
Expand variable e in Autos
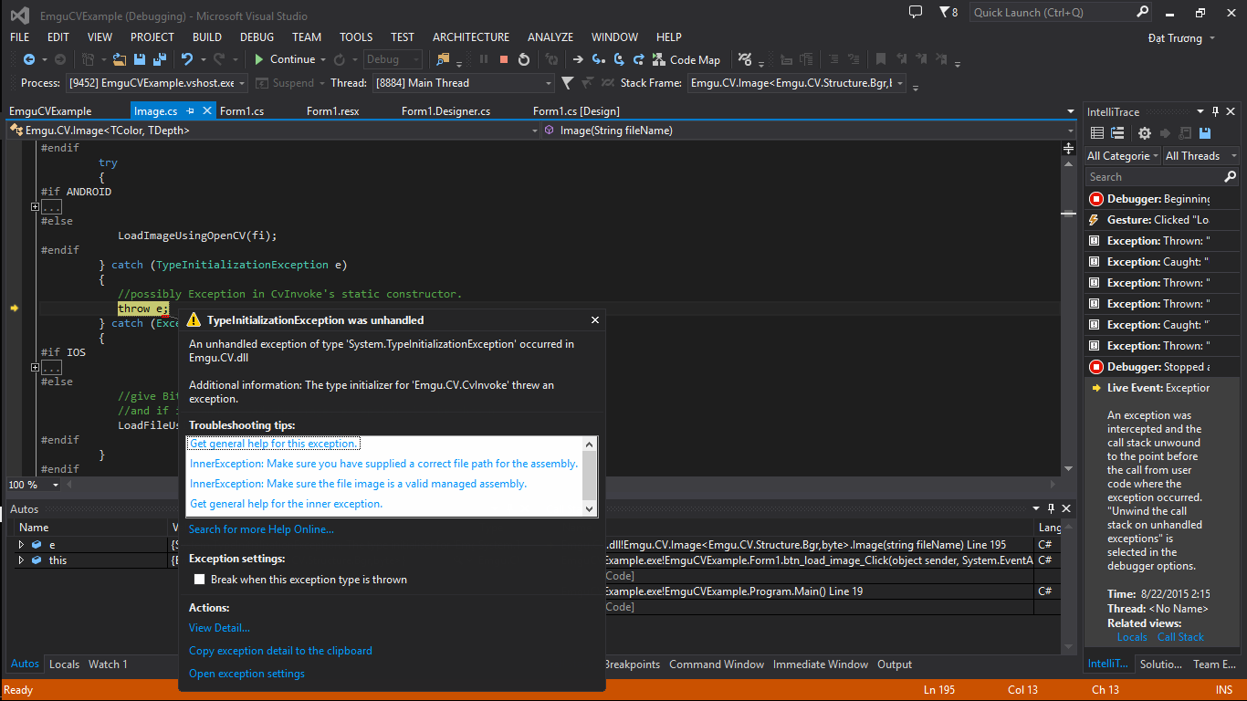pyautogui.click(x=22, y=545)
